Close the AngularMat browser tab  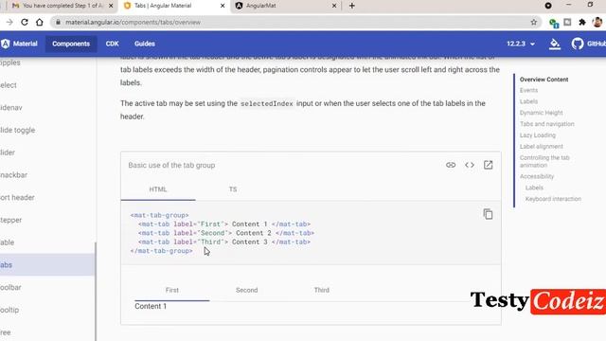click(334, 6)
